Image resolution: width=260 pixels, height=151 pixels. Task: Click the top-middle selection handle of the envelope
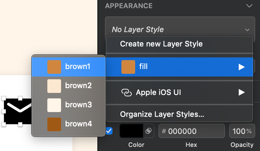[20, 98]
